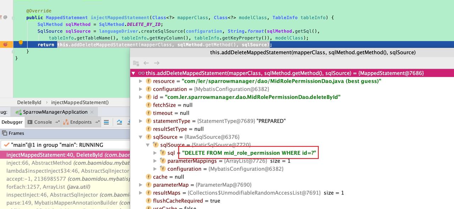Click the override gutter marker icon
The image size is (454, 209).
pos(1,17)
